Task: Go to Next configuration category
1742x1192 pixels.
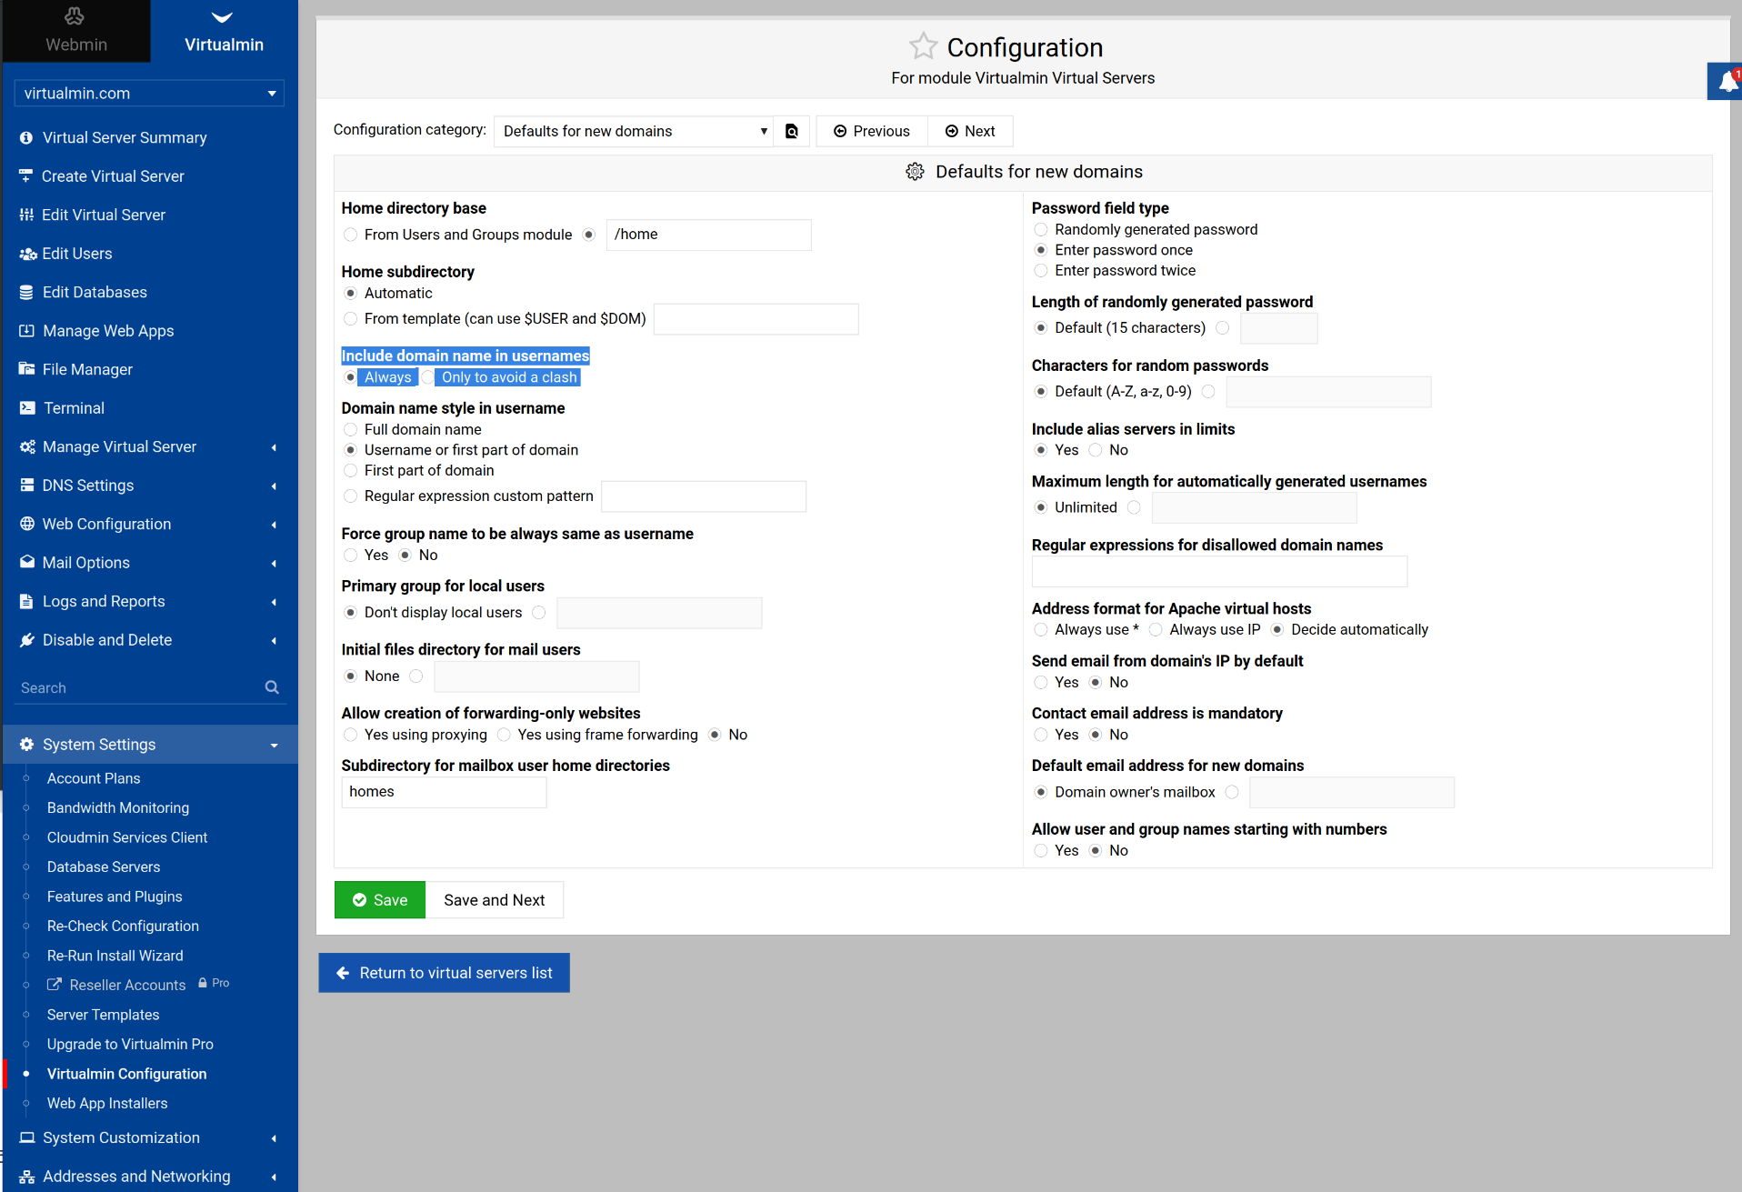Action: 969,131
